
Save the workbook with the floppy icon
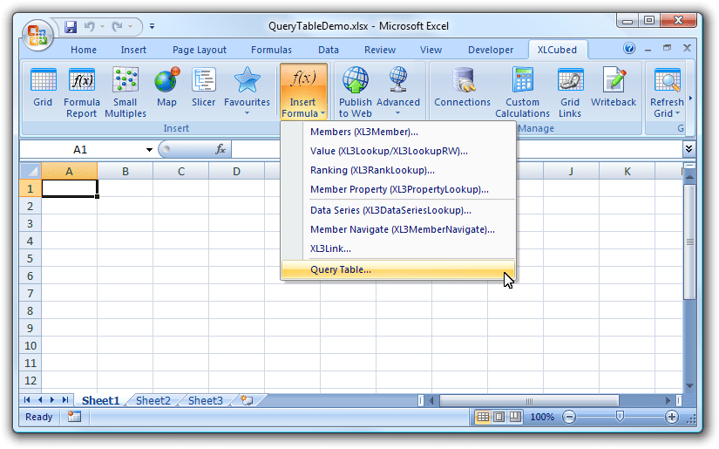coord(71,27)
